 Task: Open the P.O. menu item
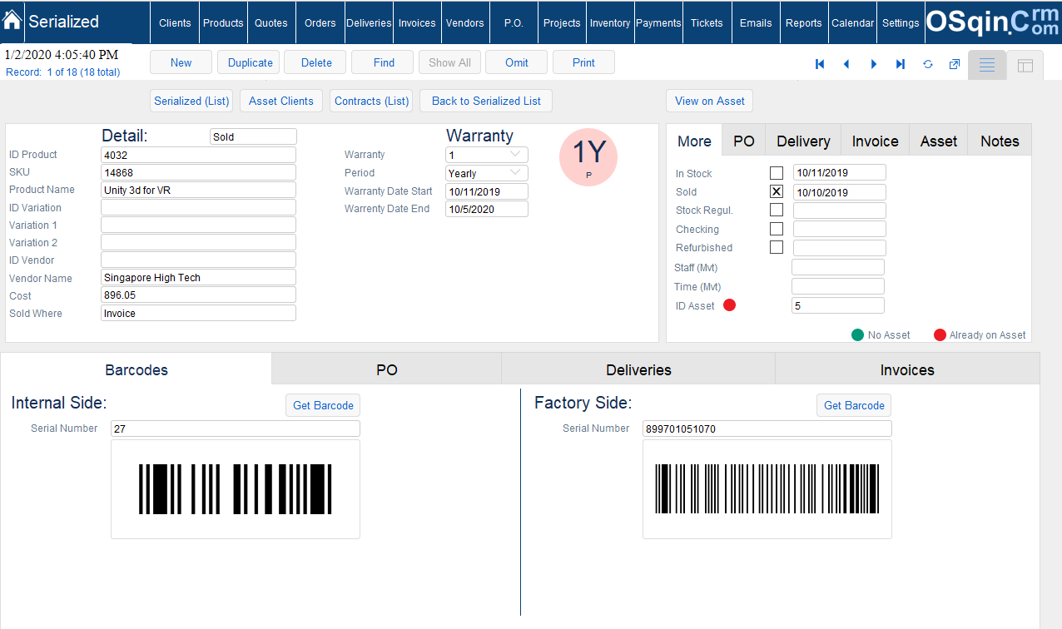(x=514, y=22)
